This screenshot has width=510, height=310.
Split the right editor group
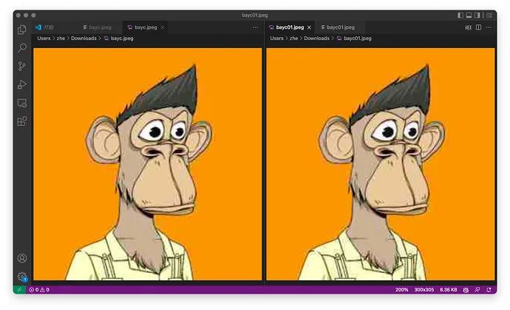coord(478,27)
